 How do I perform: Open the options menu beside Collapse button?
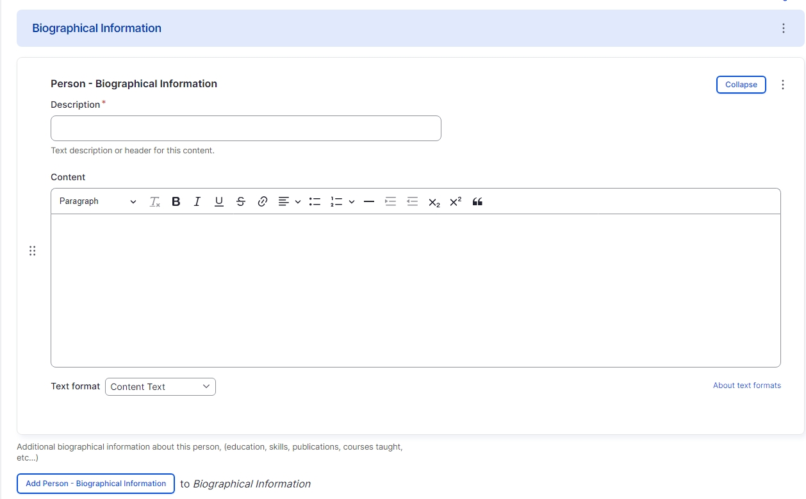click(x=783, y=85)
